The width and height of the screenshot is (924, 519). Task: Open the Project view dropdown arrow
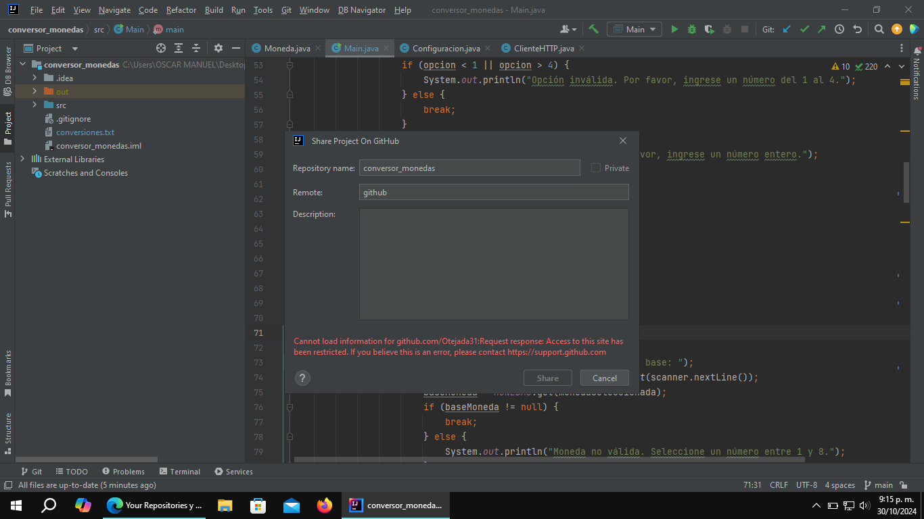point(75,49)
